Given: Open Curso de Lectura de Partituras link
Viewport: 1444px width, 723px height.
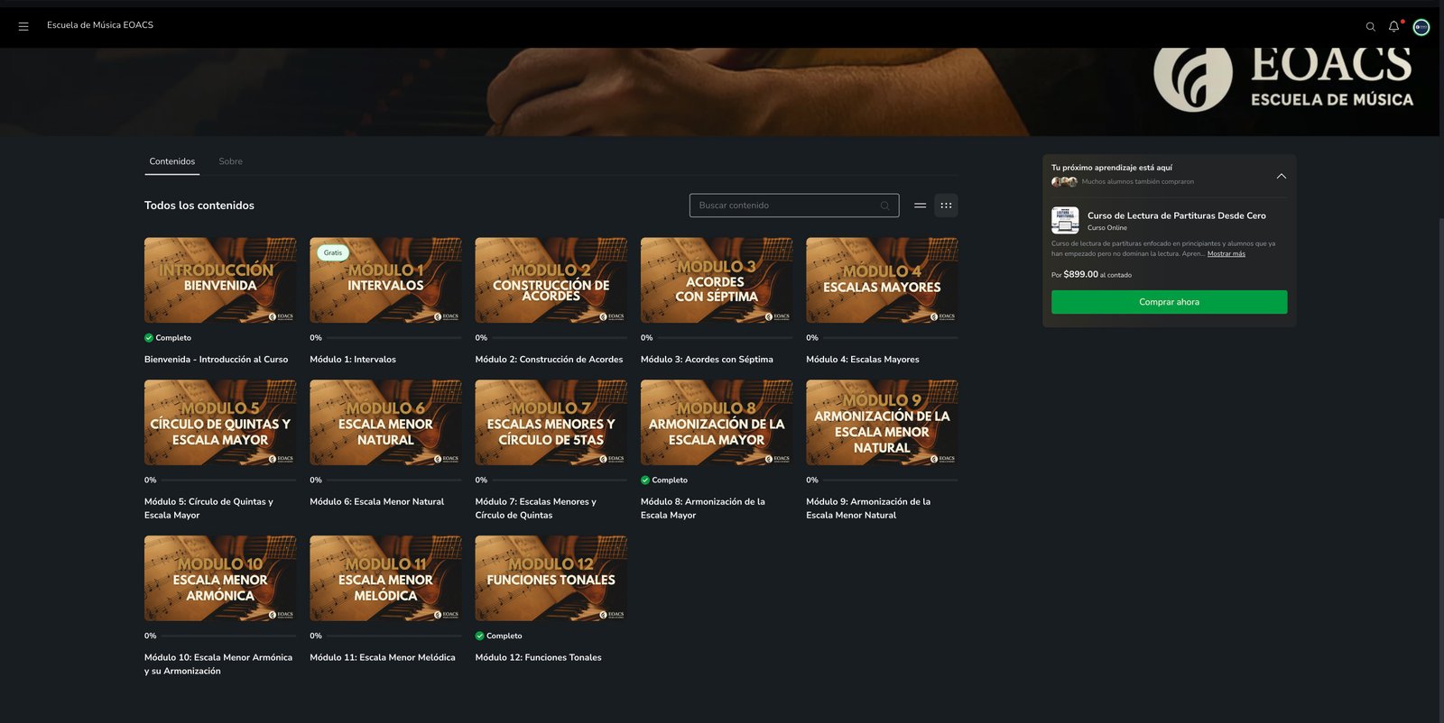Looking at the screenshot, I should [1176, 215].
